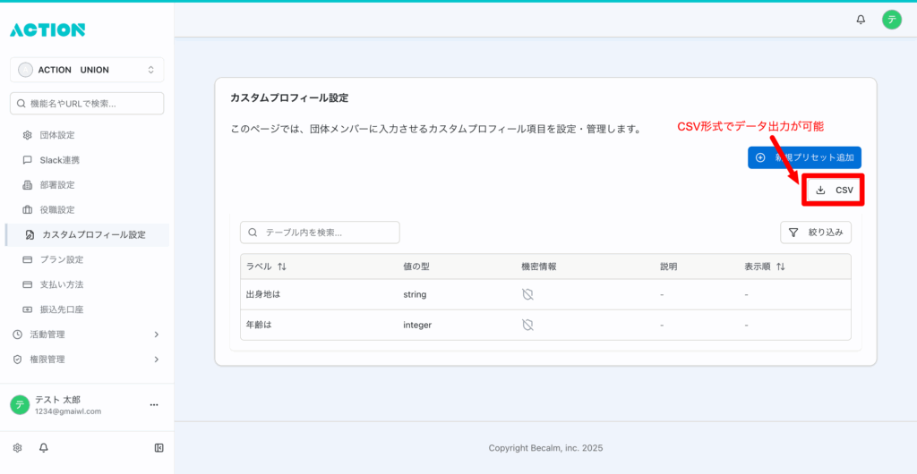The height and width of the screenshot is (474, 917).
Task: Go to 部署設定 in the sidebar
Action: tap(56, 185)
